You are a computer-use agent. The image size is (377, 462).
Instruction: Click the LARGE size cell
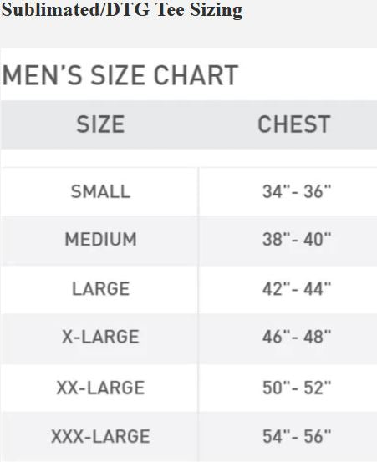(100, 288)
